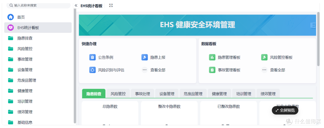Open the 隐患上报 shortcut link
Screen dimensions: 324x128
tap(158, 58)
